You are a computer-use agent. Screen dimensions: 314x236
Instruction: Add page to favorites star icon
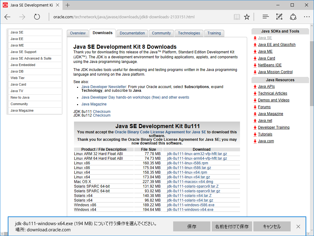click(247, 17)
